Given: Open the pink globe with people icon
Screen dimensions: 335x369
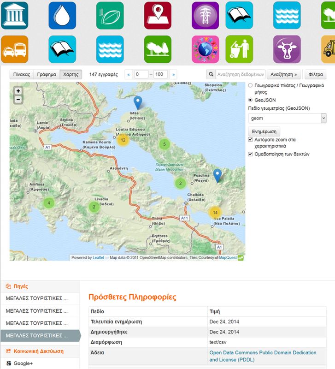Looking at the screenshot, I should tap(206, 49).
